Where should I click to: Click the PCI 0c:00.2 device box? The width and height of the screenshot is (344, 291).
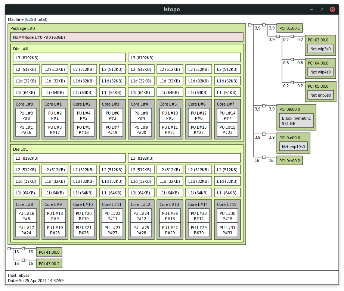[289, 161]
